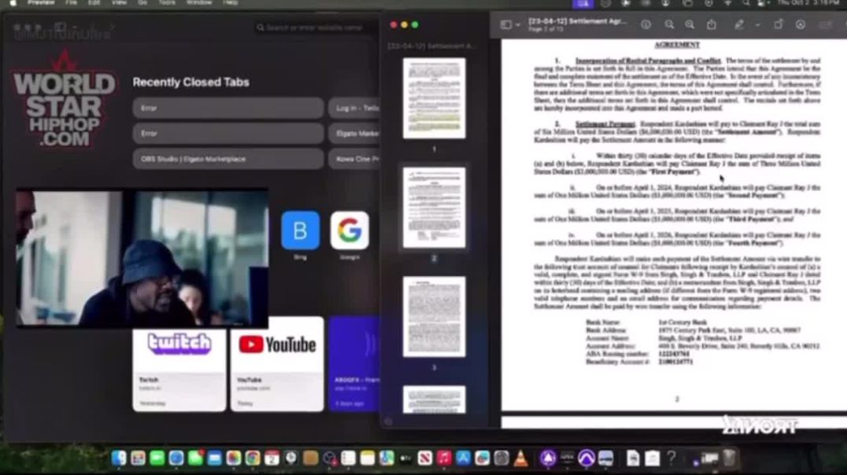847x475 pixels.
Task: Open the Google favorite icon in Safari
Action: [350, 230]
